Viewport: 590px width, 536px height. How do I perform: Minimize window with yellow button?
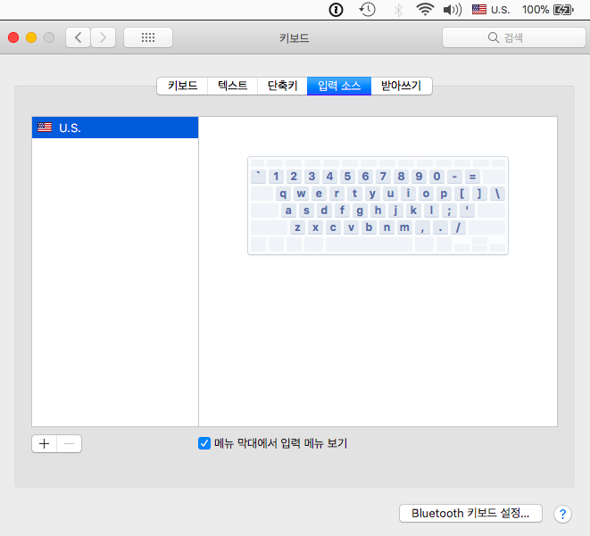31,37
